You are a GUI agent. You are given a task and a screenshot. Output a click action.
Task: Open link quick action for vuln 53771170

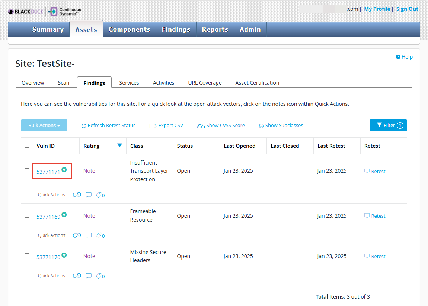[77, 276]
